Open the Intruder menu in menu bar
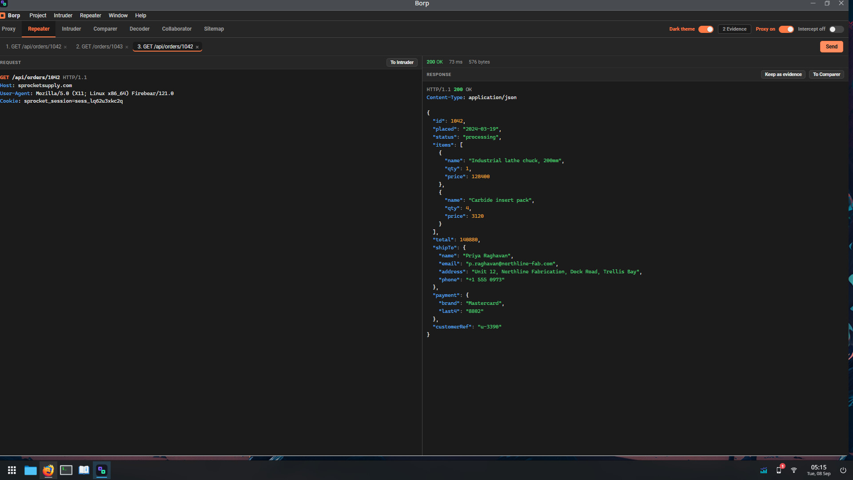This screenshot has width=853, height=480. pyautogui.click(x=63, y=16)
